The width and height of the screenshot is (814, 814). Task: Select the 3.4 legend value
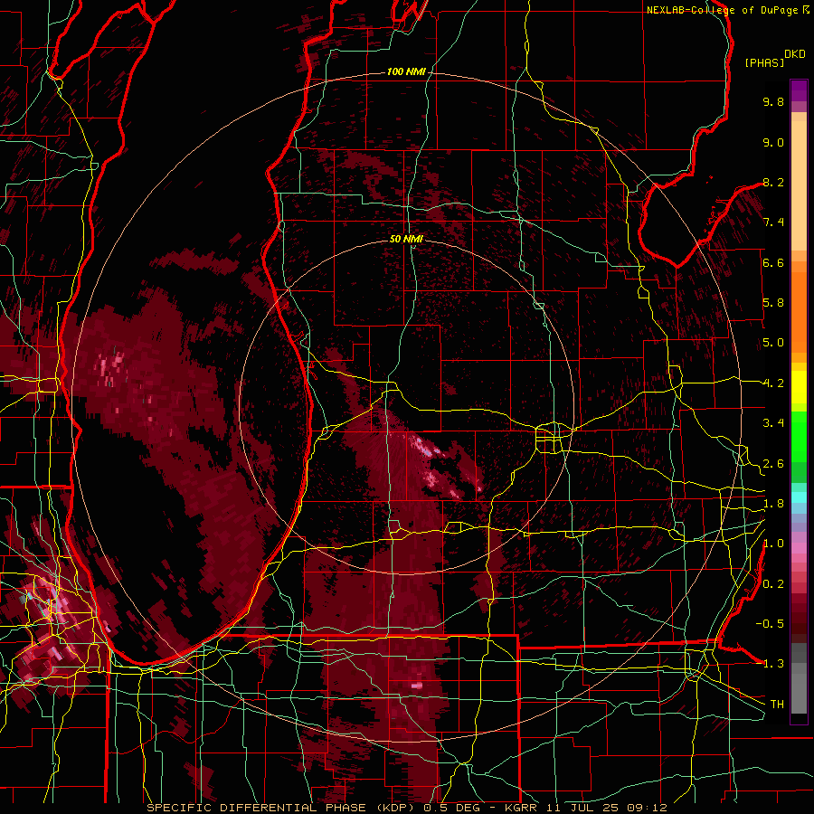point(773,423)
